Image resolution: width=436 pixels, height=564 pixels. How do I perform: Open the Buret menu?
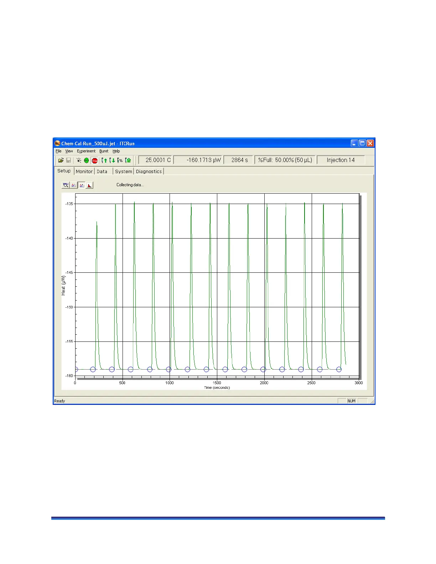click(104, 151)
